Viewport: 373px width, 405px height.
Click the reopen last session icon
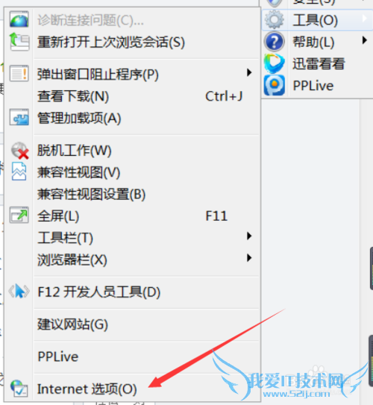coord(19,41)
